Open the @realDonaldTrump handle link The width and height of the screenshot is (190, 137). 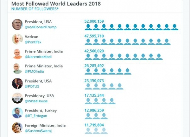pos(41,27)
